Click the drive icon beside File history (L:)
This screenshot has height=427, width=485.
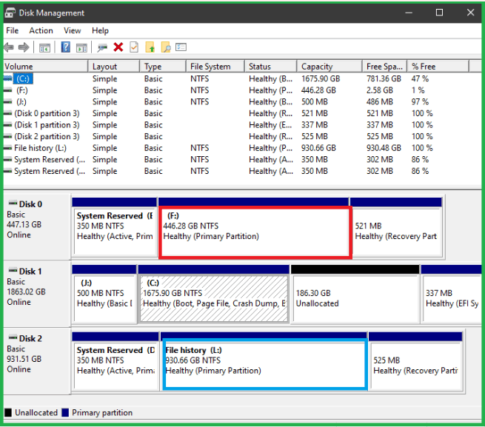click(x=7, y=148)
